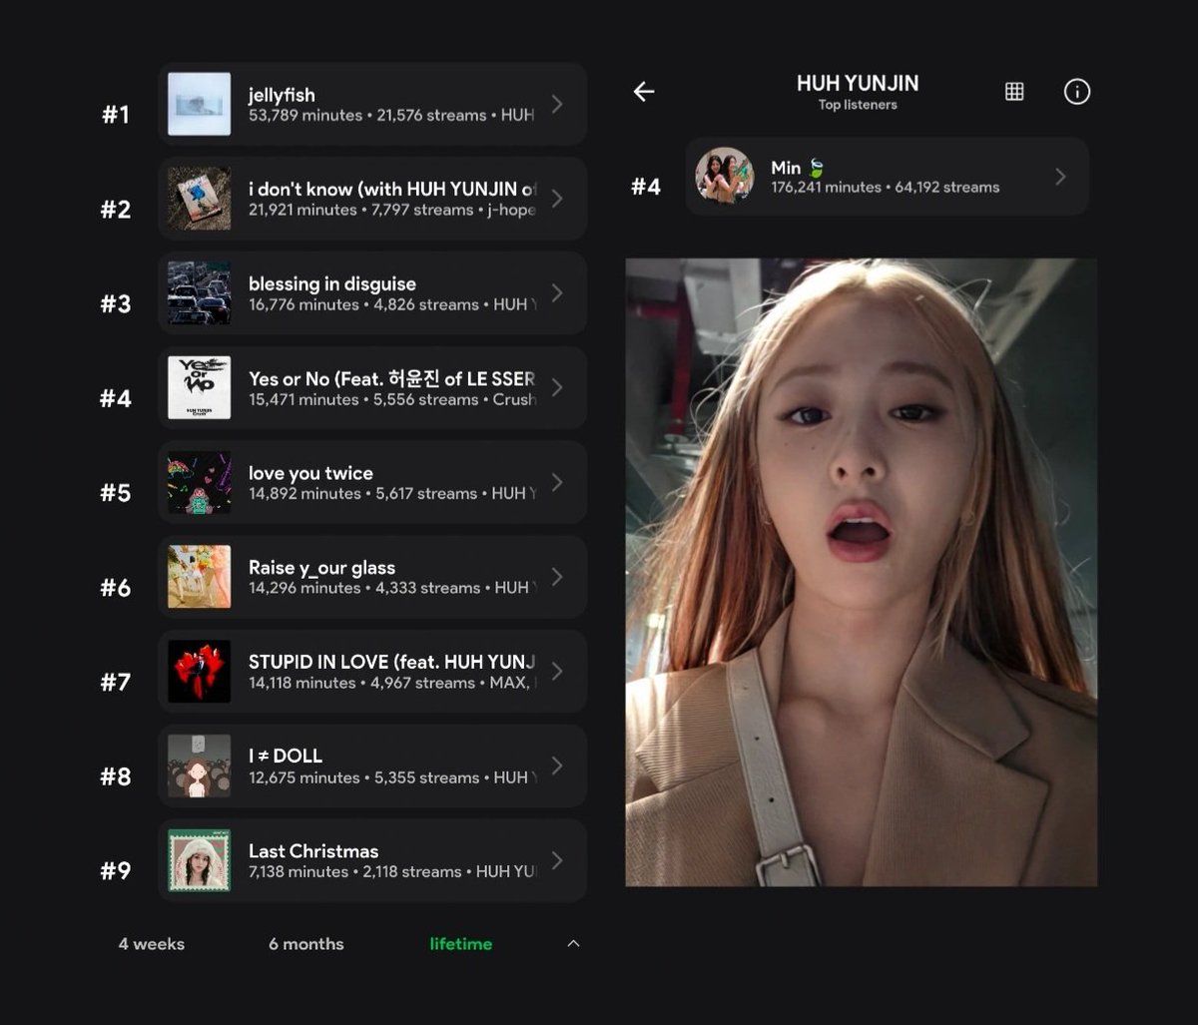Viewport: 1198px width, 1025px height.
Task: Click the 14,118 minutes stats line
Action: click(x=392, y=683)
